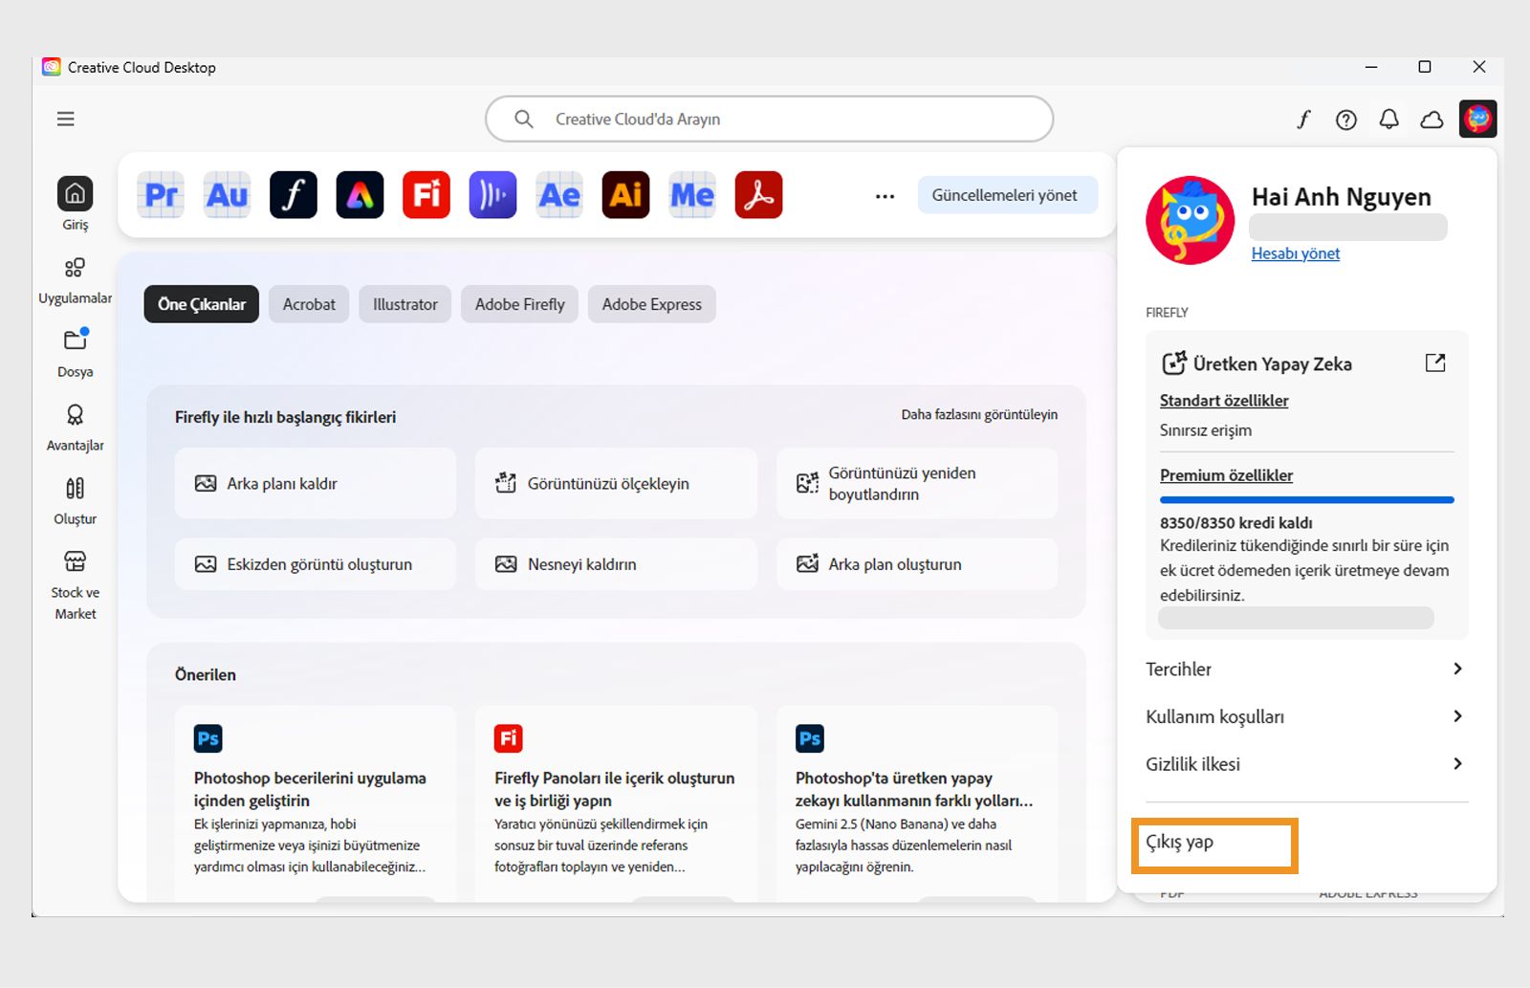Open Uygulamalar in sidebar
The image size is (1530, 988).
[76, 280]
